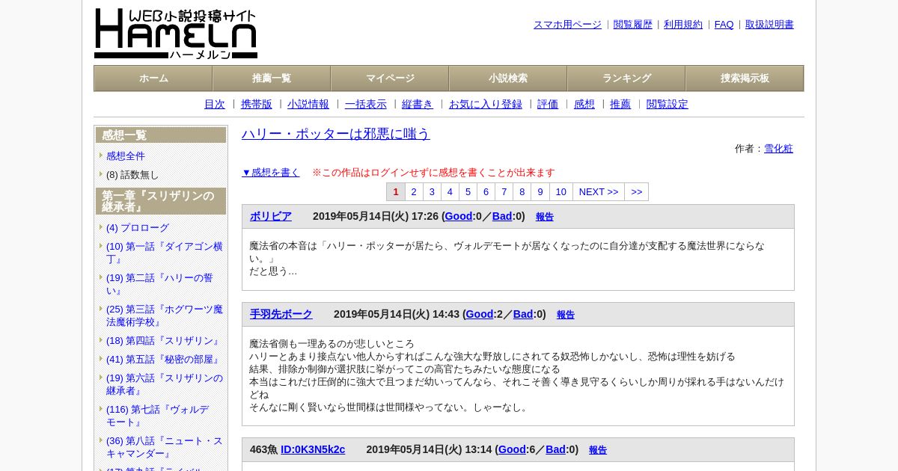Viewport: 898px width, 471px height.
Task: Open the 小説検索 menu tab
Action: (x=508, y=78)
